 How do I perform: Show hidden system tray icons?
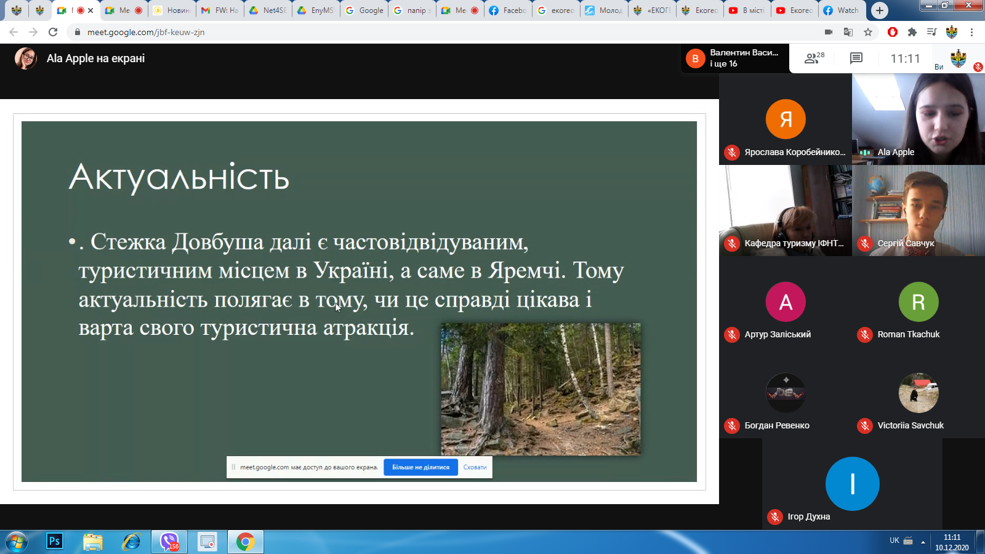[923, 542]
